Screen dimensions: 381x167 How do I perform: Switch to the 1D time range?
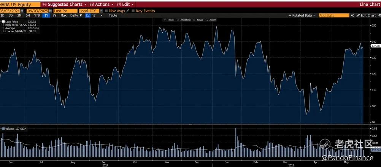2,15
